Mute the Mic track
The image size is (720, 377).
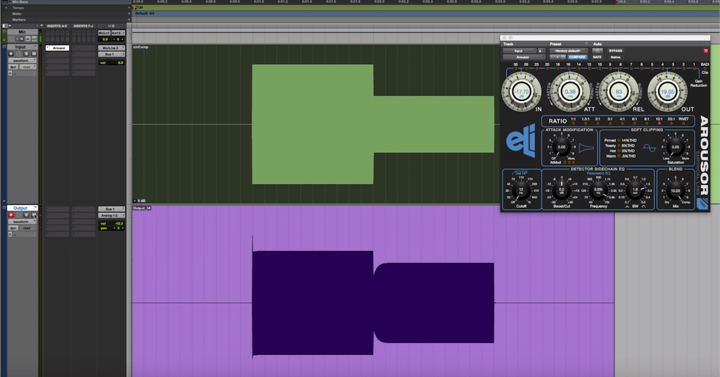(x=22, y=39)
